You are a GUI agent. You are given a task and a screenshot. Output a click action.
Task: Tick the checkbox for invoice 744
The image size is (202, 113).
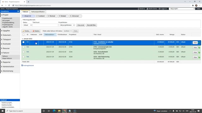click(x=23, y=57)
